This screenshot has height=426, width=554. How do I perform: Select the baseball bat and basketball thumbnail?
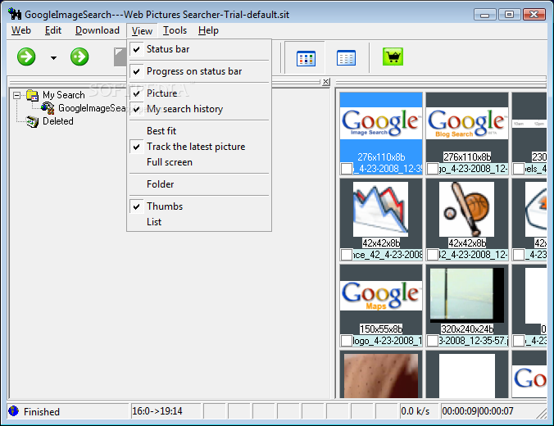(x=467, y=209)
